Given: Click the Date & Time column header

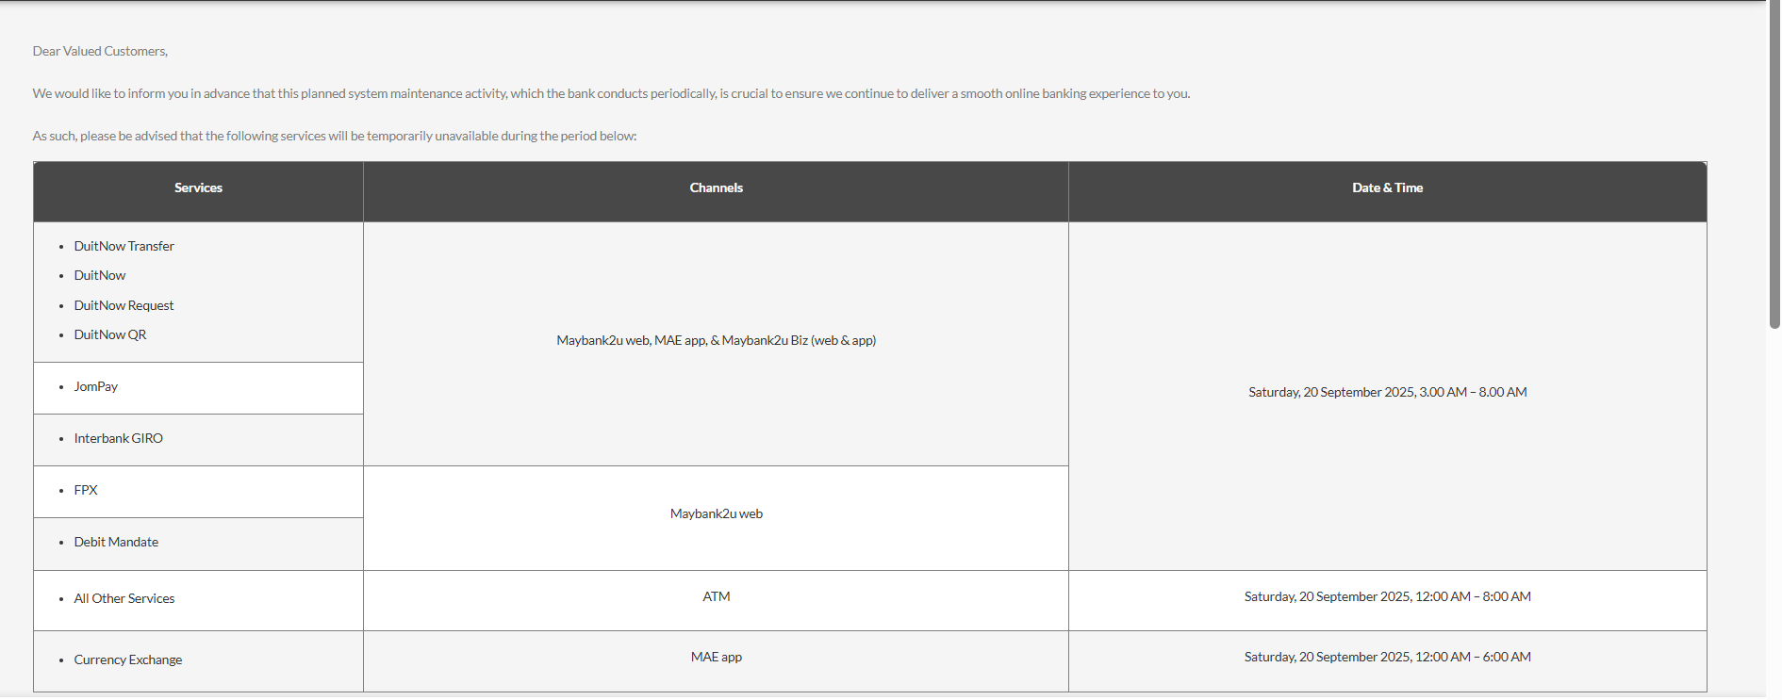Looking at the screenshot, I should point(1387,188).
